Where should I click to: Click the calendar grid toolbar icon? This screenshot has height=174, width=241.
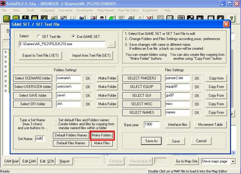point(181,18)
